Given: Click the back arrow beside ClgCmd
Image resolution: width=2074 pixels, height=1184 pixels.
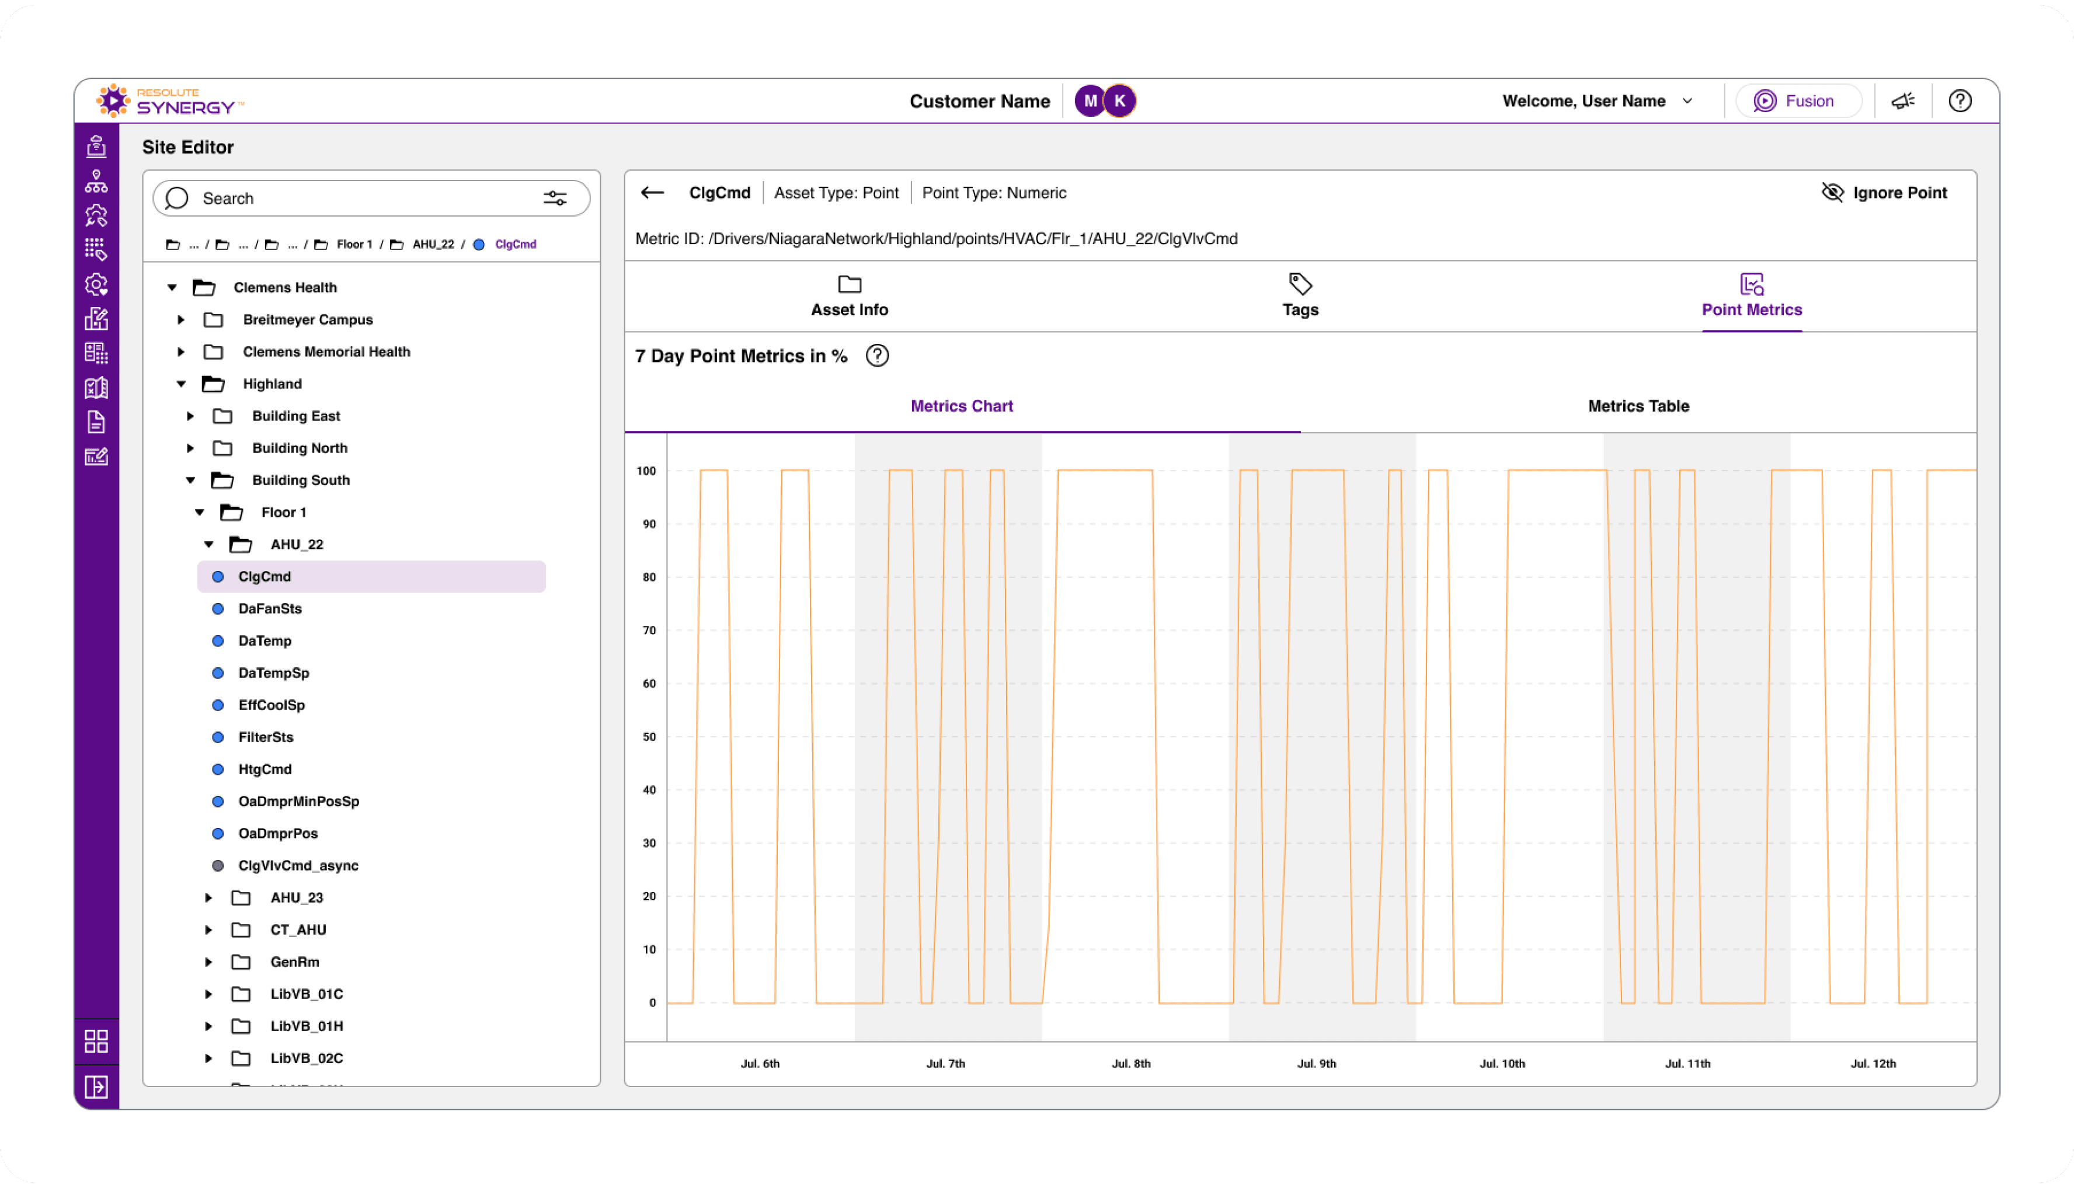Looking at the screenshot, I should pos(652,193).
